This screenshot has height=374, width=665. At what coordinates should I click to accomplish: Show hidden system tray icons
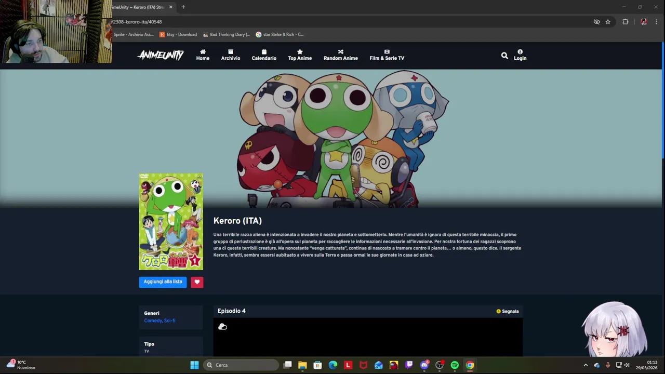click(x=586, y=365)
